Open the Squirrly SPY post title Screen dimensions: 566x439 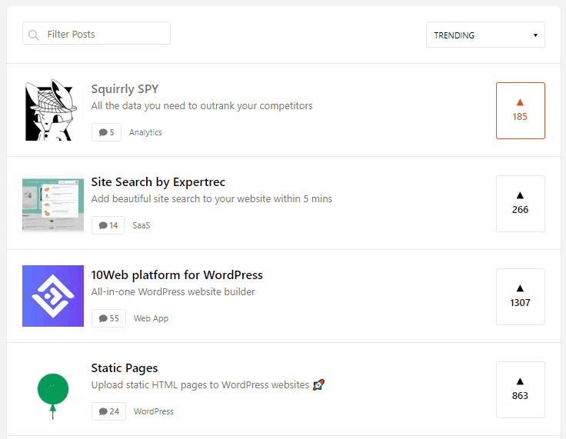(x=125, y=89)
